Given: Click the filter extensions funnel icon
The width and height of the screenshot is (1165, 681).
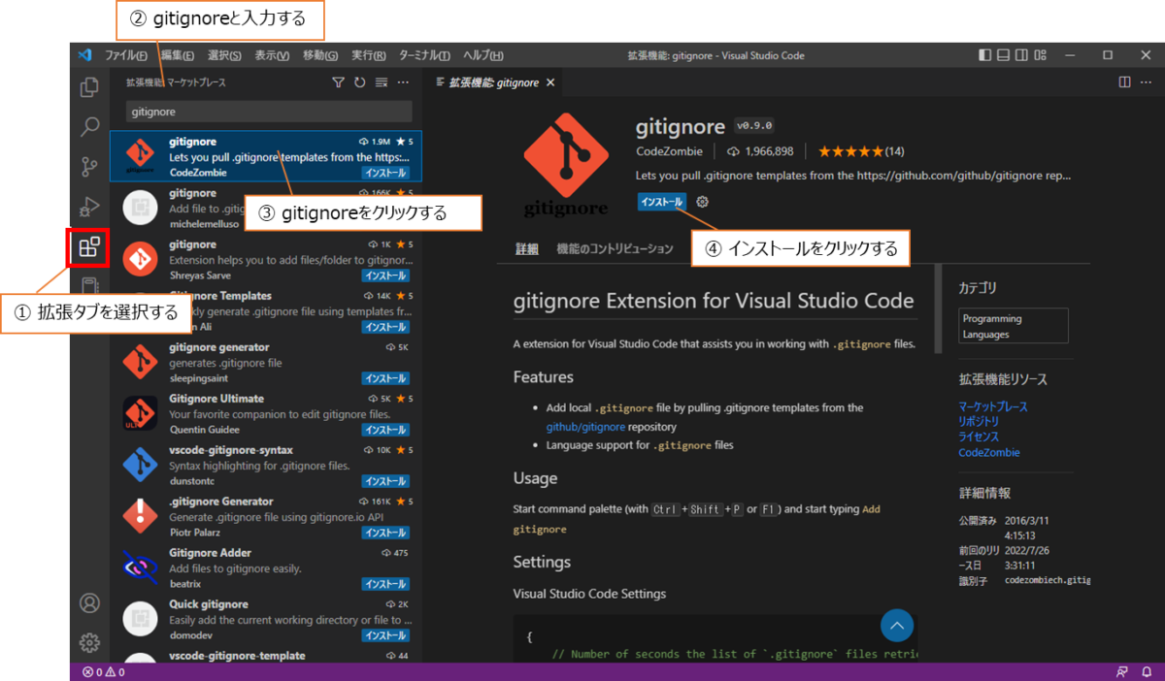Looking at the screenshot, I should 338,83.
